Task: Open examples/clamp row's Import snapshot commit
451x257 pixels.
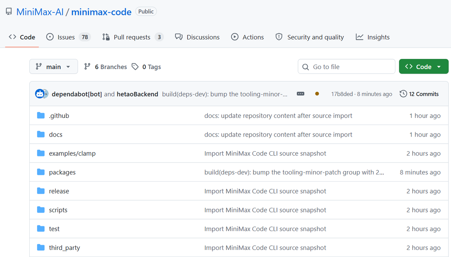Action: [x=265, y=153]
